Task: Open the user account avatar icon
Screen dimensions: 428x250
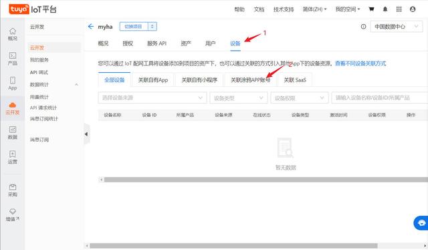Action: (413, 9)
